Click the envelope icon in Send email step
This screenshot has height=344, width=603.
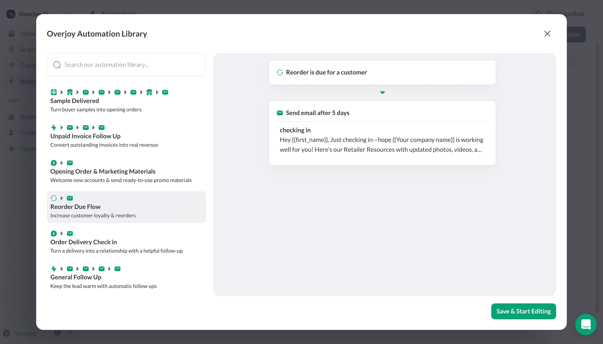(280, 113)
